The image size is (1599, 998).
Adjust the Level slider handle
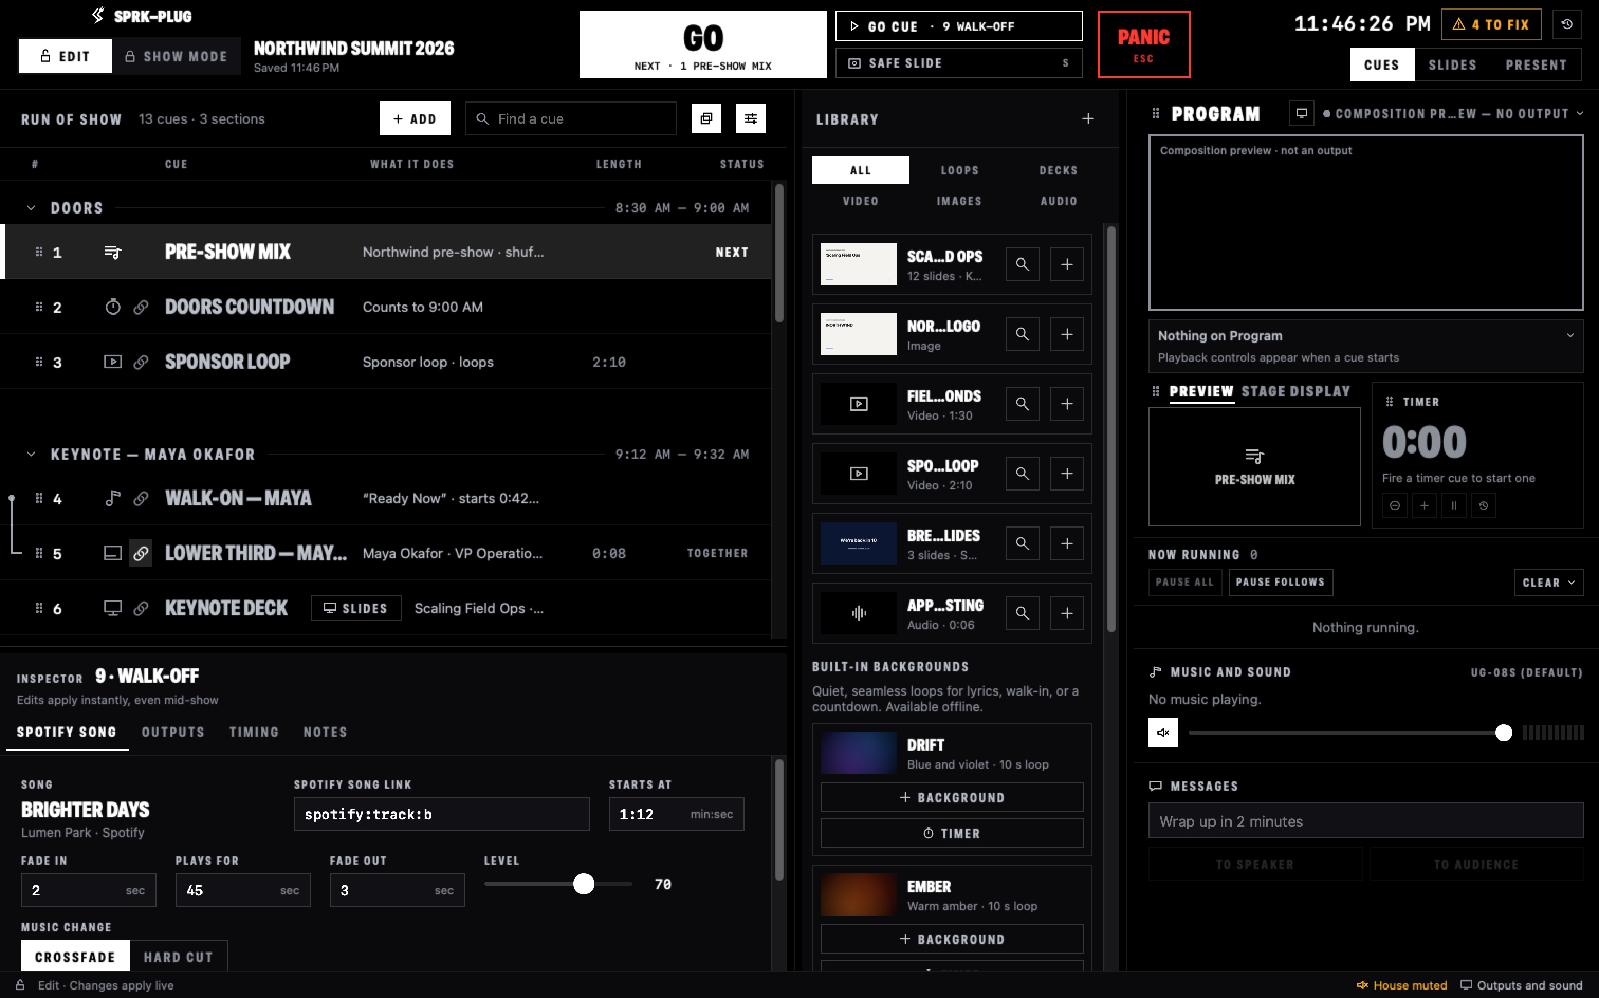(584, 884)
